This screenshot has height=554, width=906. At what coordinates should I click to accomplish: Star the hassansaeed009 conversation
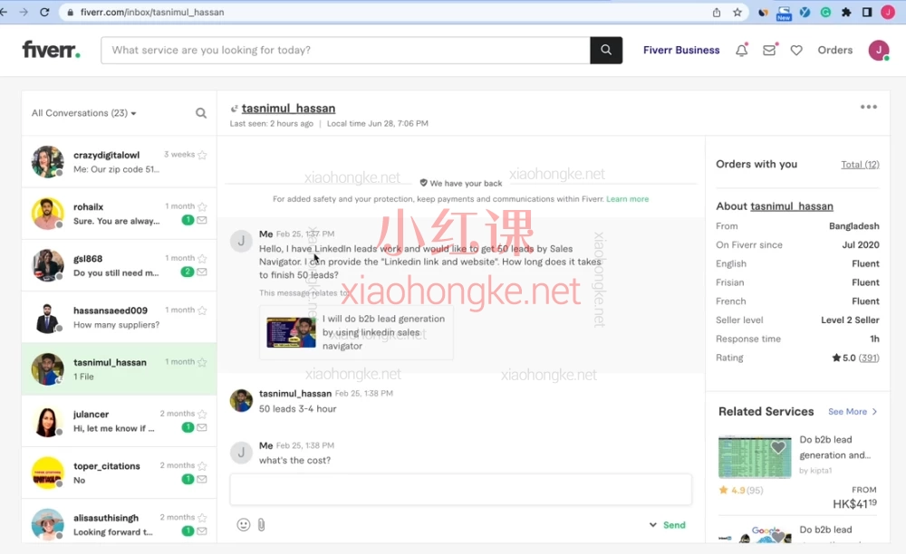(202, 310)
